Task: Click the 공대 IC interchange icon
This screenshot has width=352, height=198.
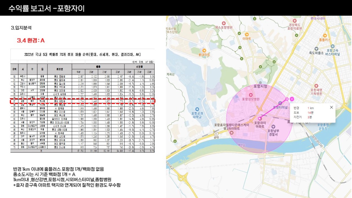Action: pos(217,134)
